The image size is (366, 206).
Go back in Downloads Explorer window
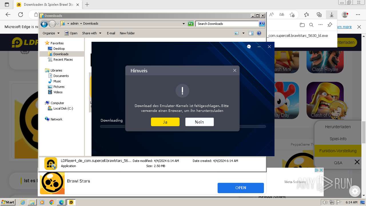(44, 24)
